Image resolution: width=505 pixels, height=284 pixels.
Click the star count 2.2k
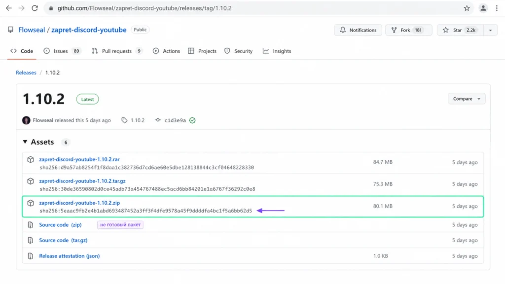click(x=471, y=30)
